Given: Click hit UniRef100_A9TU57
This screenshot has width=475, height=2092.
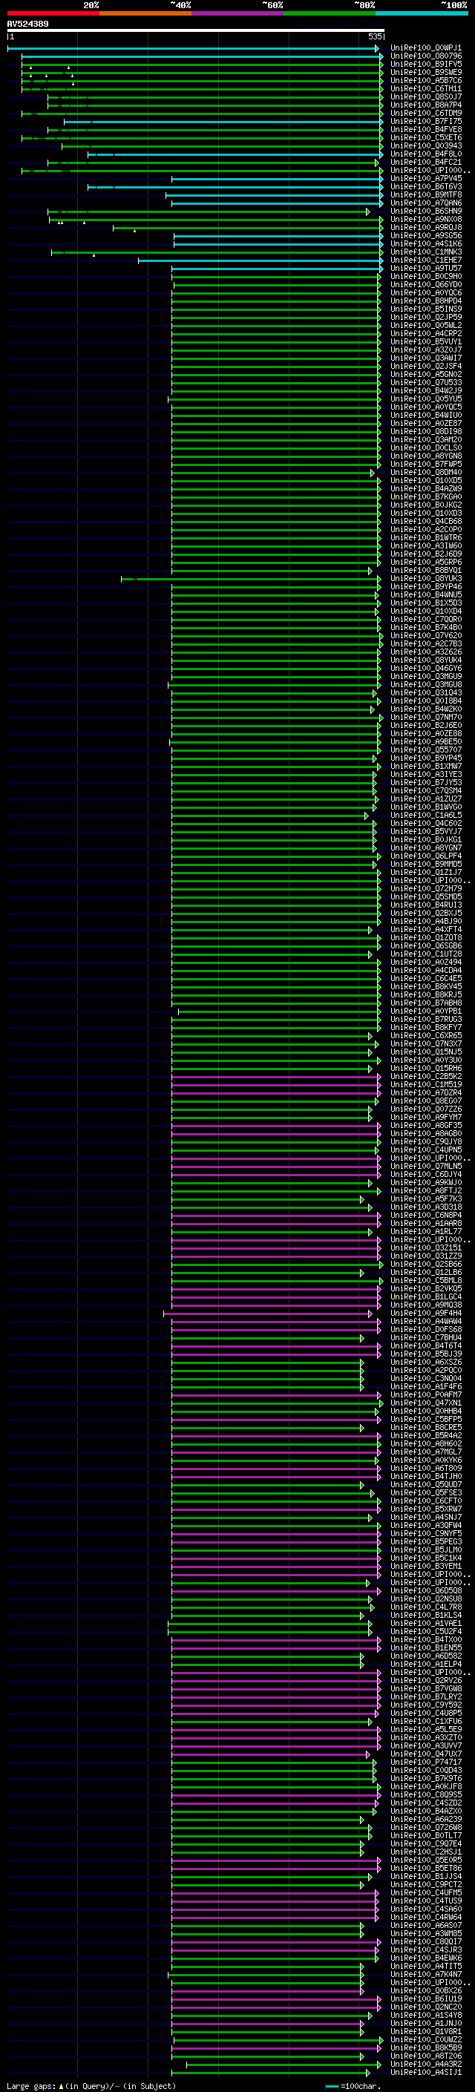Looking at the screenshot, I should pyautogui.click(x=426, y=269).
